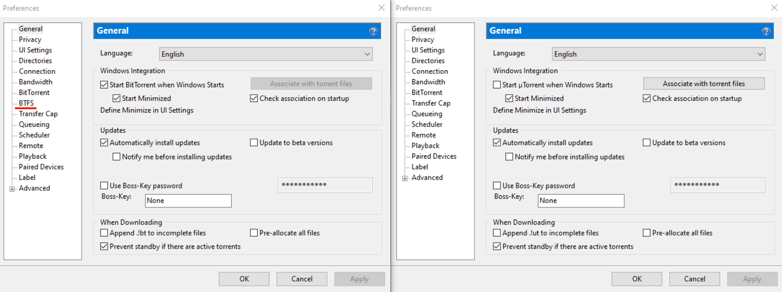Open Paired Devices in BitTorrent tree

[x=41, y=167]
